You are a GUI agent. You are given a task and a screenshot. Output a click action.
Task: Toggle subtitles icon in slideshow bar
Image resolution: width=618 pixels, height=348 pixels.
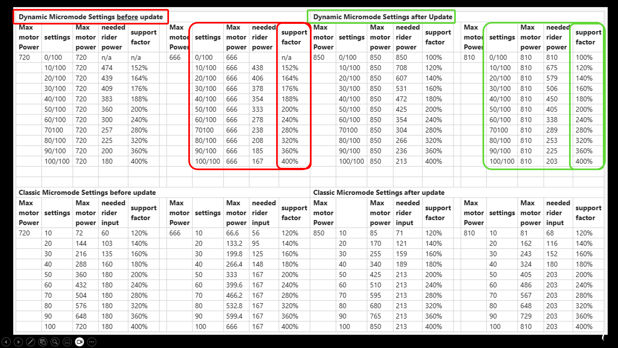click(67, 342)
